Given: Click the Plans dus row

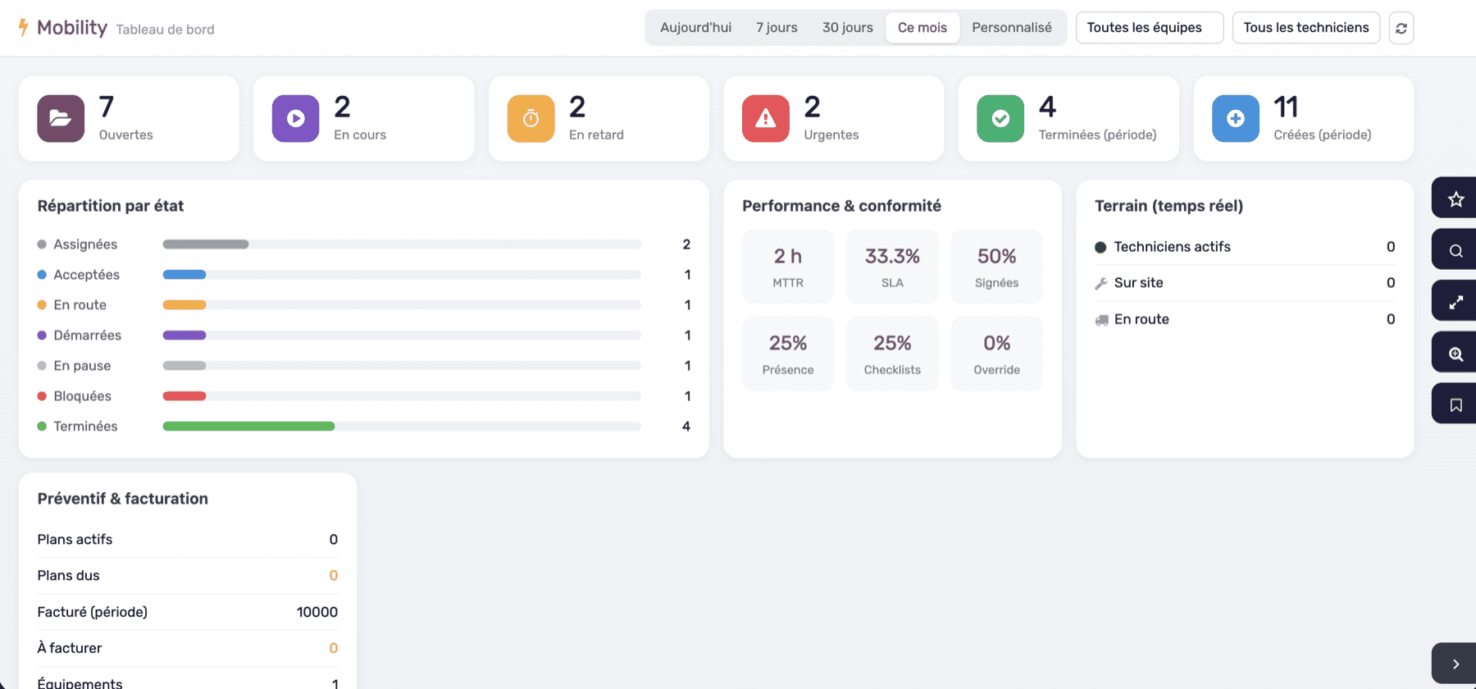Looking at the screenshot, I should [x=187, y=576].
